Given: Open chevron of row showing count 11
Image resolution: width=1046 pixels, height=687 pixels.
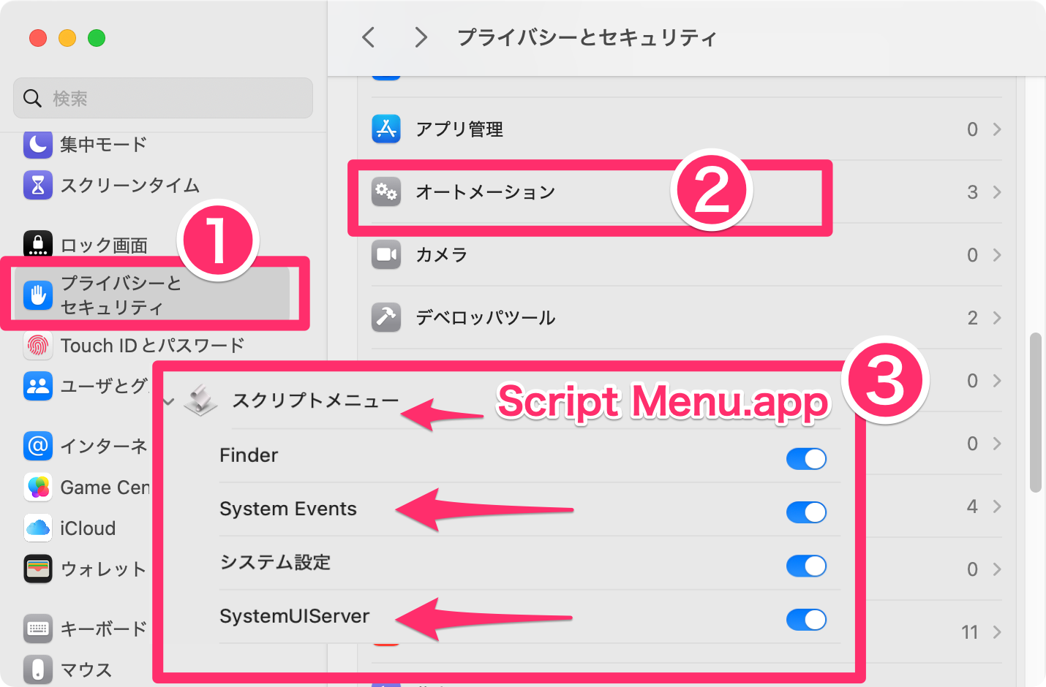Looking at the screenshot, I should (x=997, y=631).
